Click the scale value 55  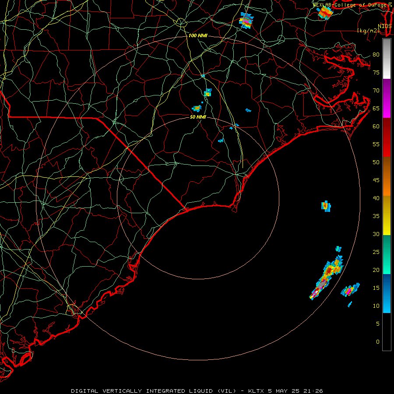click(x=376, y=144)
